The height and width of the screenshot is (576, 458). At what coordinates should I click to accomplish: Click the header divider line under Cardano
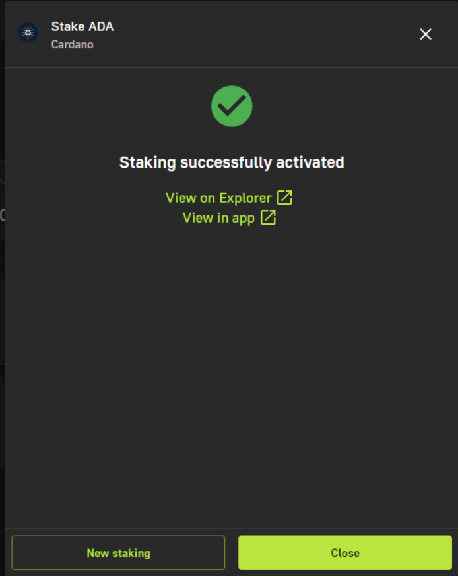[232, 67]
